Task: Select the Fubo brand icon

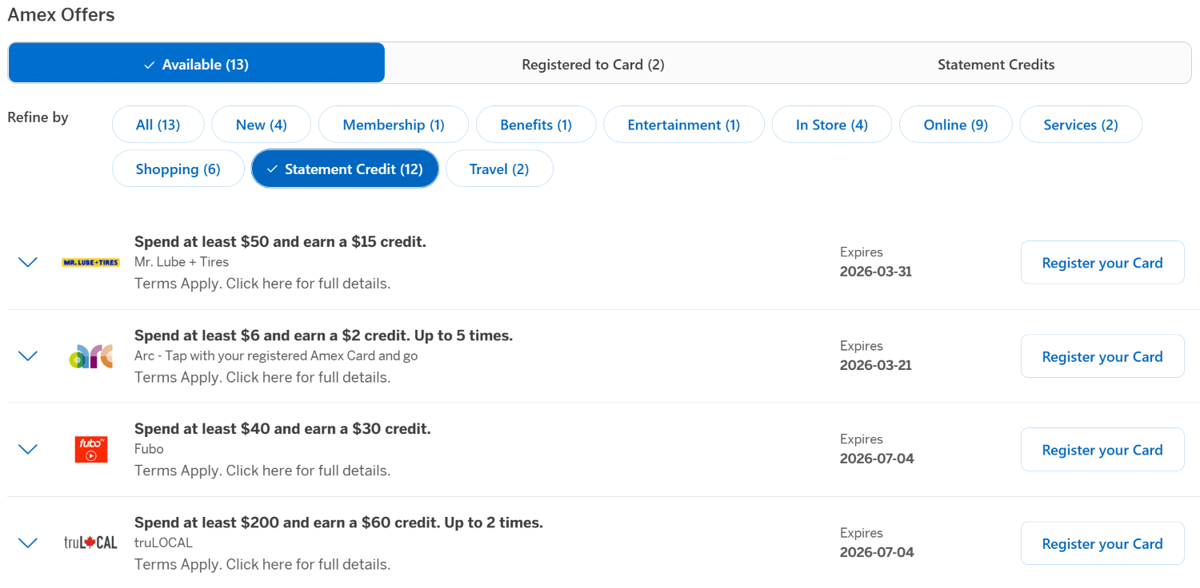Action: point(90,449)
